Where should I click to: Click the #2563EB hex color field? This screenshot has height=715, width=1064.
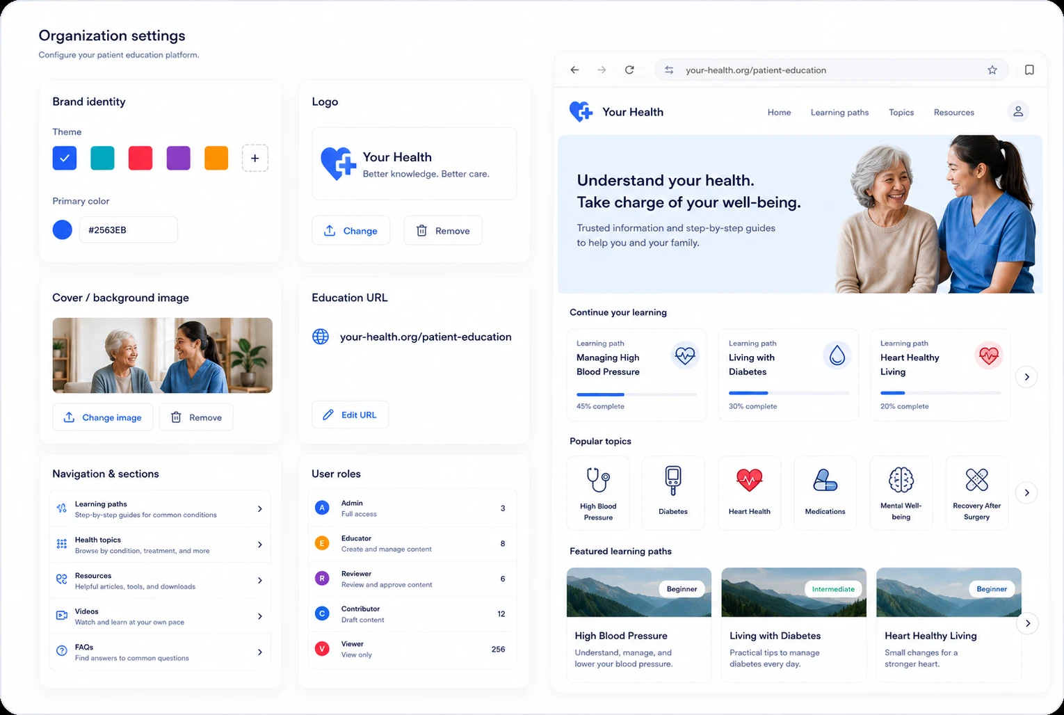[129, 230]
